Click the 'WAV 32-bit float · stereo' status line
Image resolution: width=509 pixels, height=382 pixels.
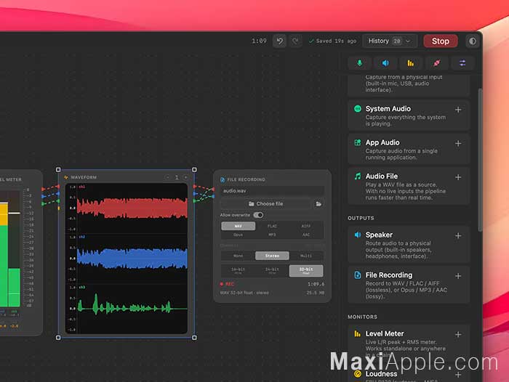click(x=244, y=293)
